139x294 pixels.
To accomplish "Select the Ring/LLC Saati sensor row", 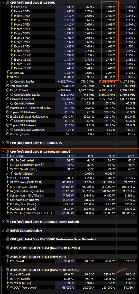I will point(69,90).
